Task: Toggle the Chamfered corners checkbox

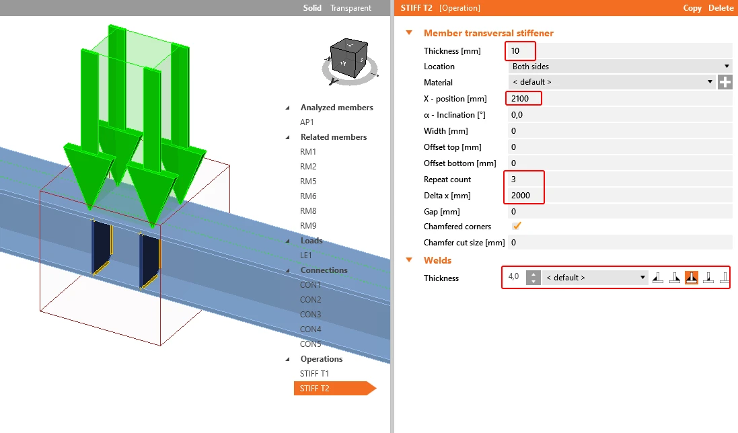Action: [516, 226]
